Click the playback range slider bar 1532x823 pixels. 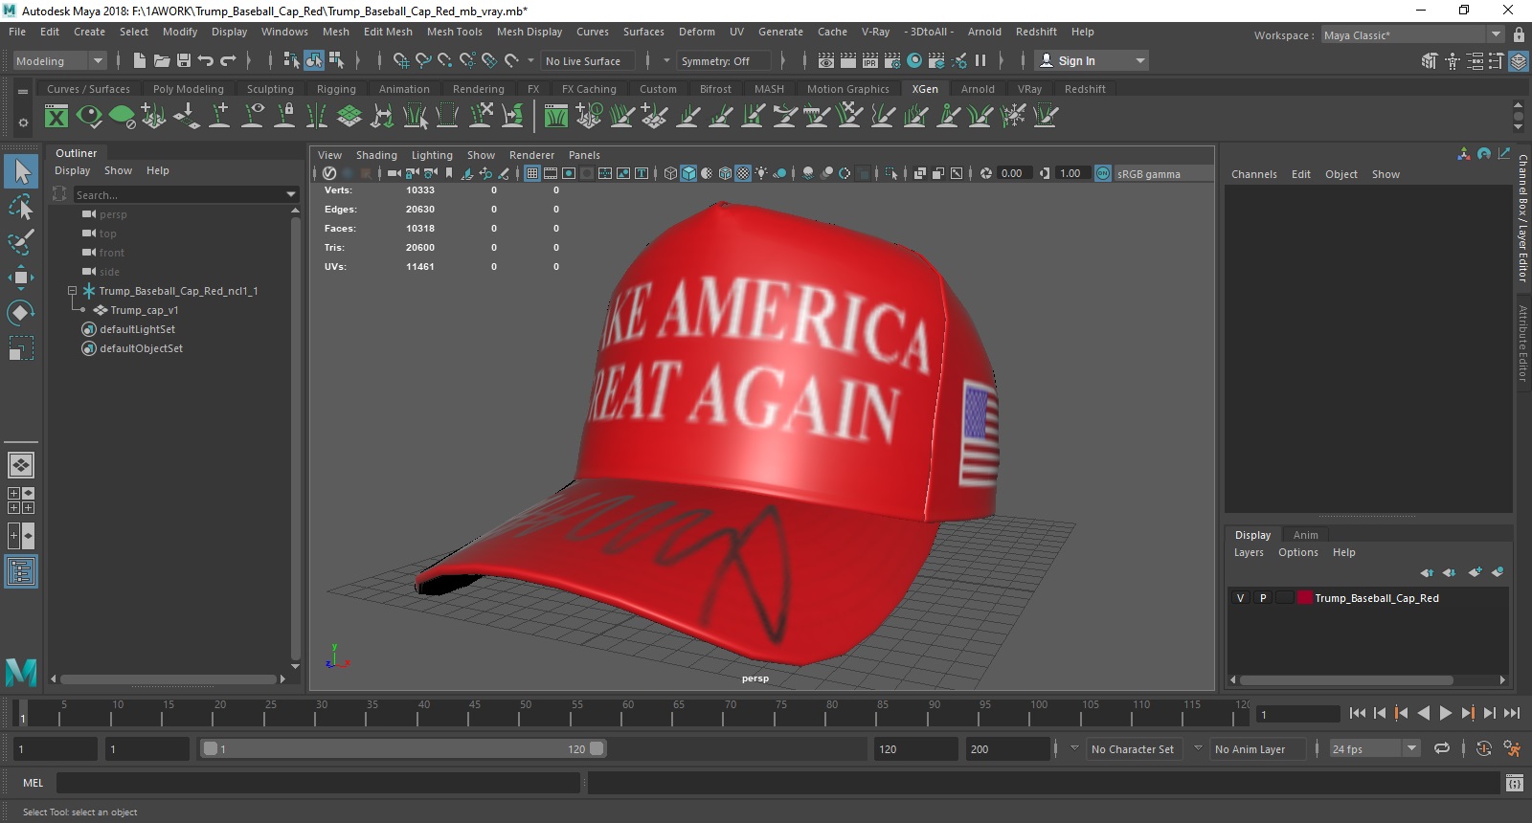[x=403, y=748]
